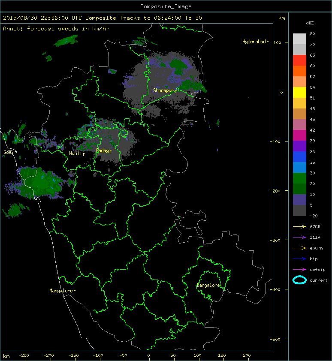Click the 67CB legend label
This screenshot has height=361, width=332.
click(x=315, y=227)
